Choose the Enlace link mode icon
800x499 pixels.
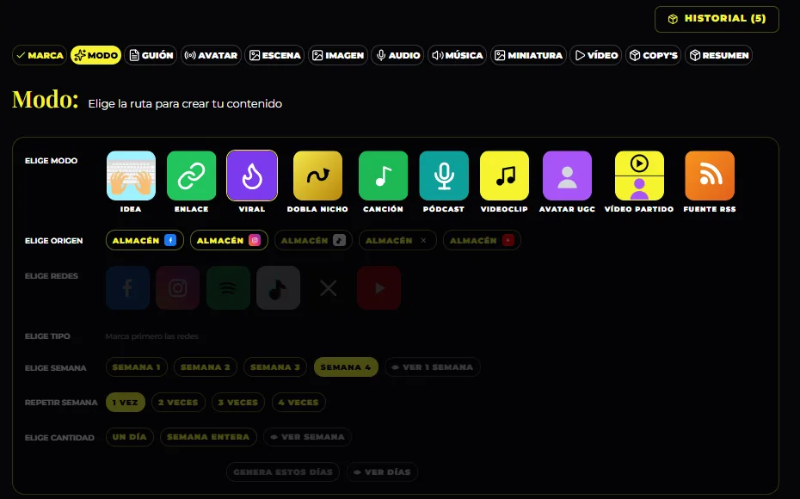[x=191, y=176]
